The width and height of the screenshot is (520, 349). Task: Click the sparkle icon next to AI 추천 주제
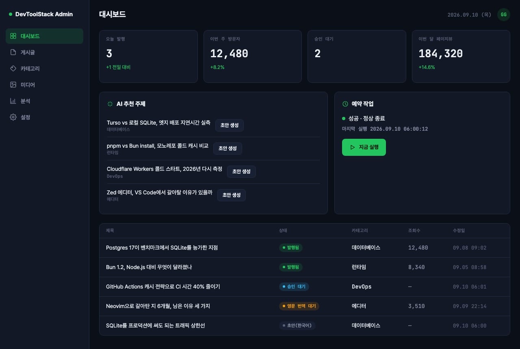coord(110,104)
